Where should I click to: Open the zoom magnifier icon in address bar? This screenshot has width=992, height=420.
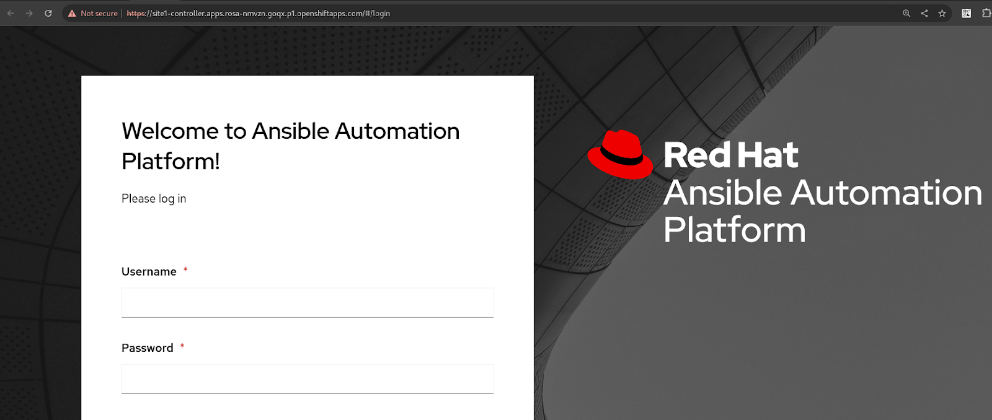(x=906, y=13)
